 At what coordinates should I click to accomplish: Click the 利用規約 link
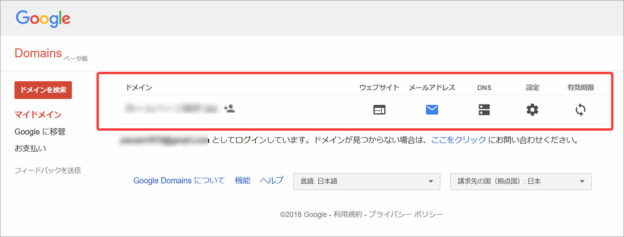(x=349, y=214)
